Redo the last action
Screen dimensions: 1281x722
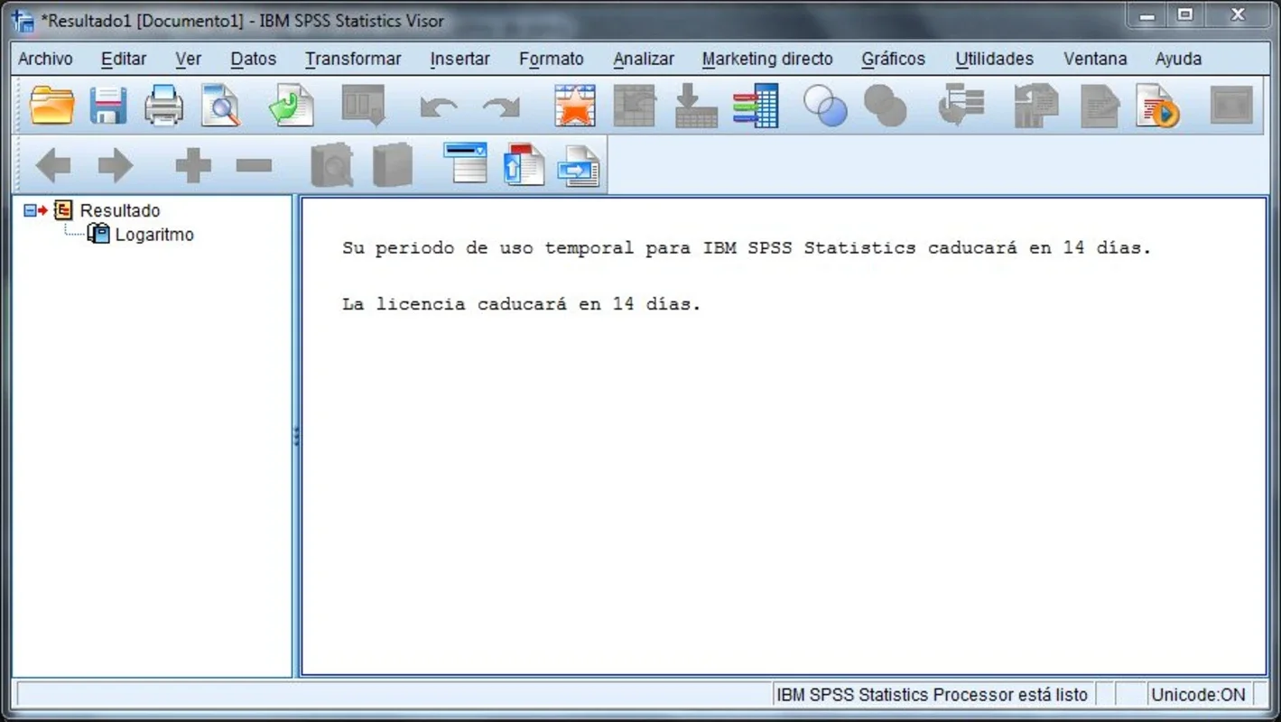click(501, 107)
